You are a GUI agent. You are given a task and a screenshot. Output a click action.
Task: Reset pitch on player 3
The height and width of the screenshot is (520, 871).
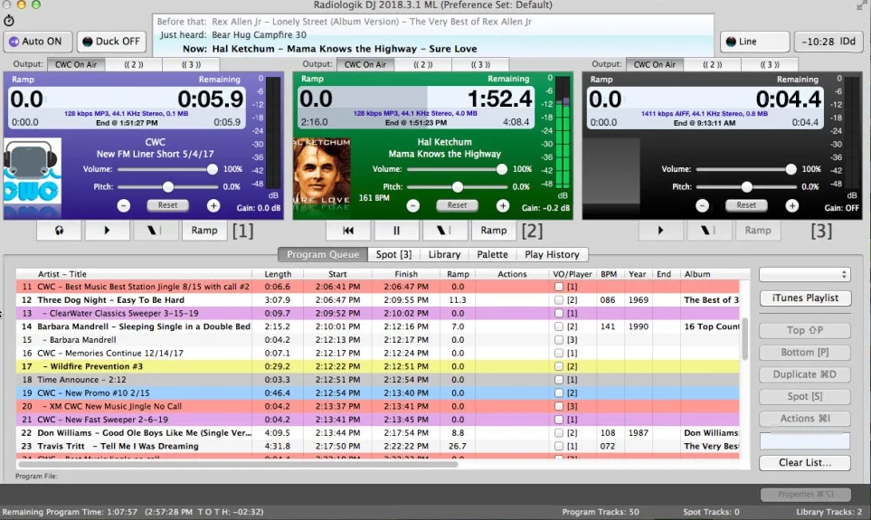(746, 205)
